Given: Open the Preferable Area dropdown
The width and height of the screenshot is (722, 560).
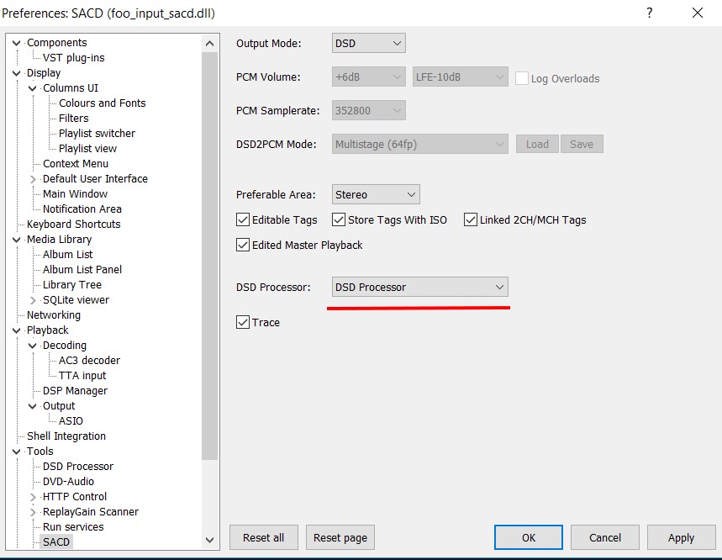Looking at the screenshot, I should click(376, 195).
